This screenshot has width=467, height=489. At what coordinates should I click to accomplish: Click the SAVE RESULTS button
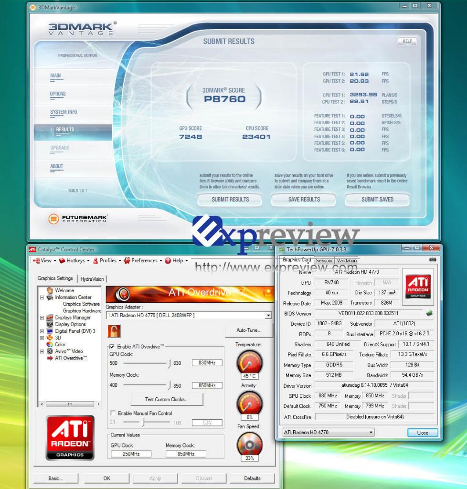304,200
